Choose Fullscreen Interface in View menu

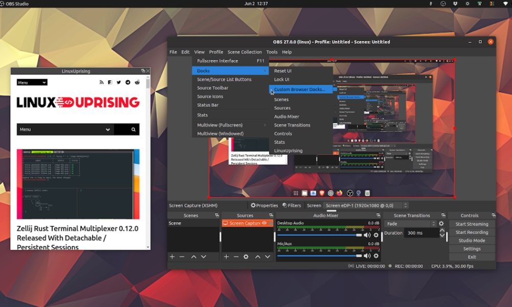click(x=230, y=61)
